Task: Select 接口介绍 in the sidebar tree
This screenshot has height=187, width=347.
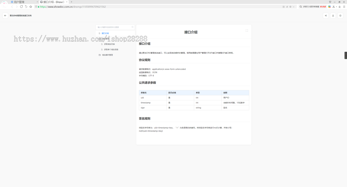Action: pos(105,33)
